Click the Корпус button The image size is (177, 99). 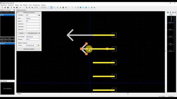coord(22,33)
